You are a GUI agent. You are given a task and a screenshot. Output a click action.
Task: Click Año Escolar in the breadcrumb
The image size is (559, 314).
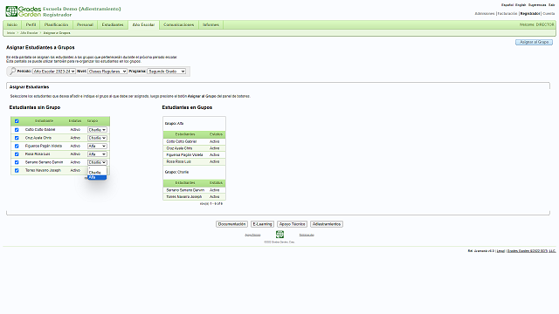[29, 33]
